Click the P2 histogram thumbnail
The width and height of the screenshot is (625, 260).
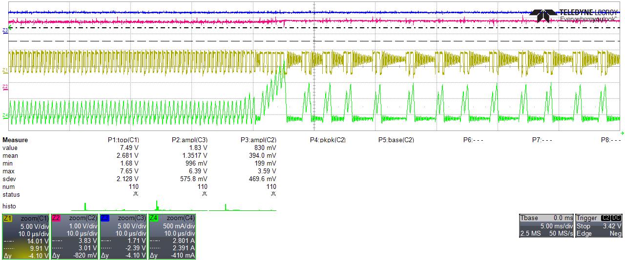coord(173,206)
